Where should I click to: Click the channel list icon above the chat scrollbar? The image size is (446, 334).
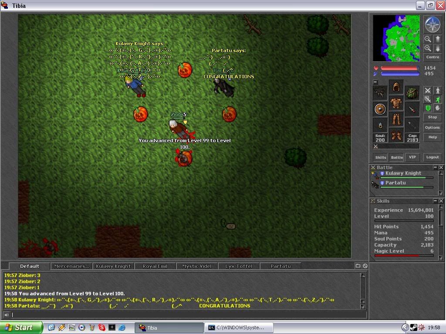click(358, 266)
